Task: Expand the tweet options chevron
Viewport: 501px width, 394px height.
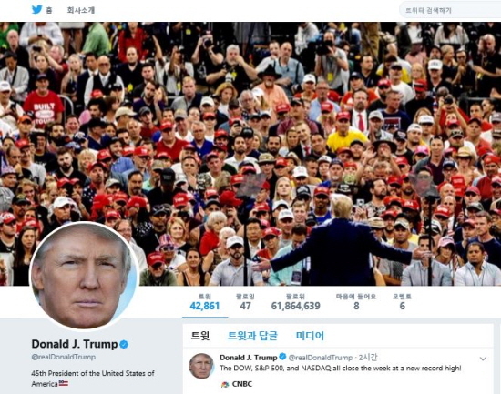Action: tap(483, 359)
